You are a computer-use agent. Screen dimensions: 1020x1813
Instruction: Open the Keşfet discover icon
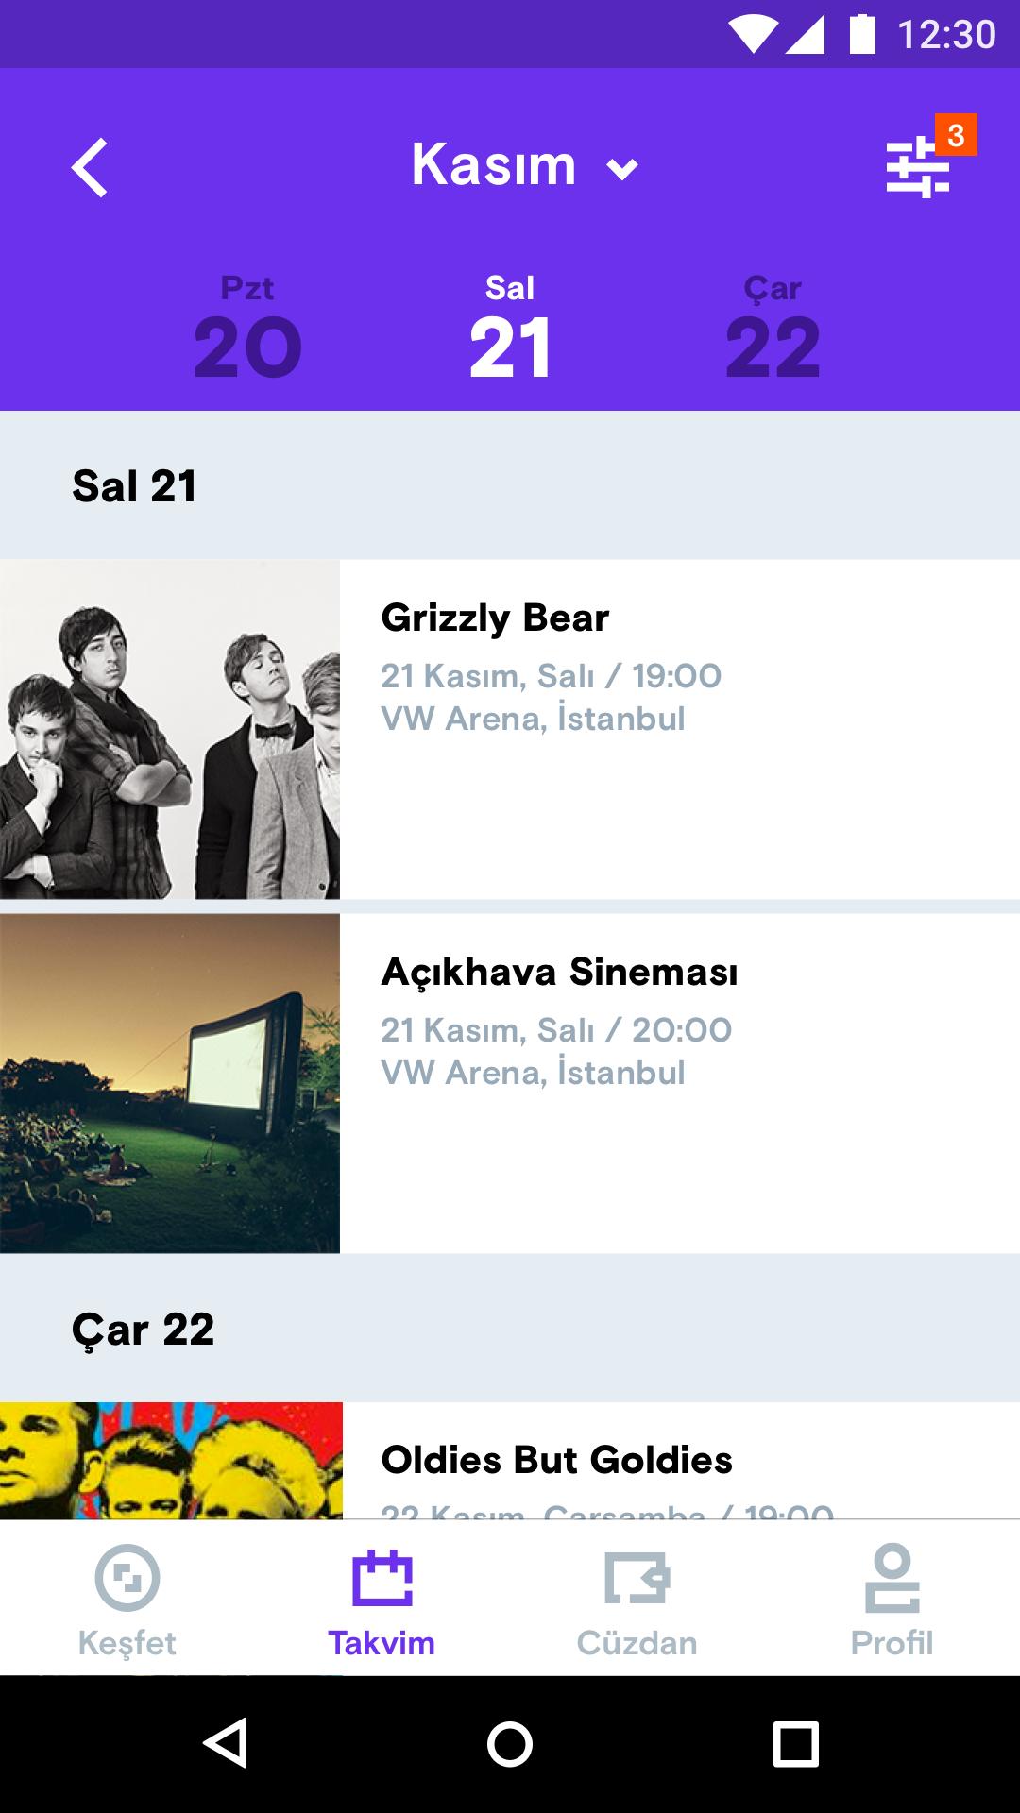[127, 1578]
